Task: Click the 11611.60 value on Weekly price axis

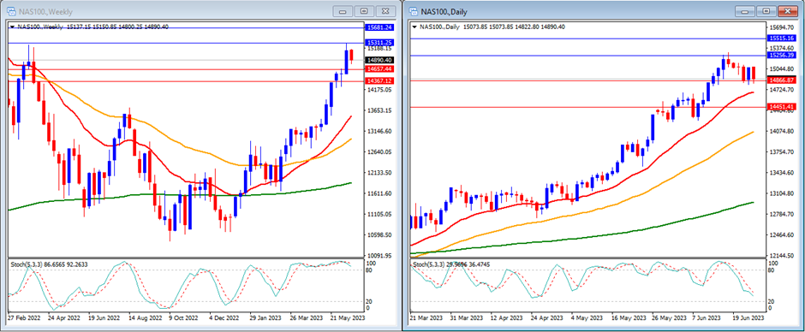Action: [379, 193]
